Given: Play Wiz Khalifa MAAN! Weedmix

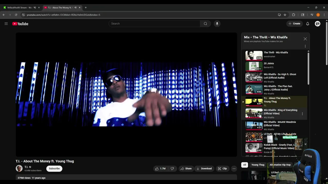Looking at the screenshot, I should [274, 125].
